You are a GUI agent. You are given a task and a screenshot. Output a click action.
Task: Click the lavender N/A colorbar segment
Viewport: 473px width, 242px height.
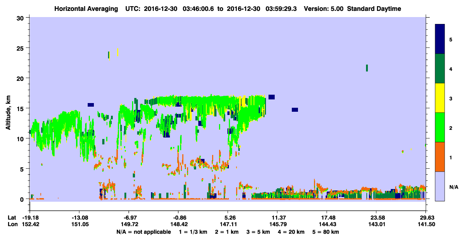click(x=440, y=186)
